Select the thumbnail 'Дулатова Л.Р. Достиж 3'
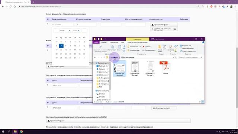This screenshot has width=238, height=134. tap(150, 68)
